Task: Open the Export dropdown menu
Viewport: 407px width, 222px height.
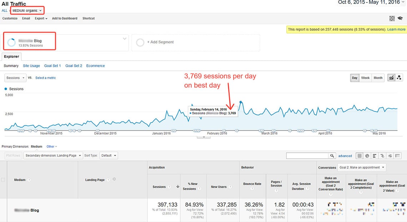Action: click(x=41, y=19)
